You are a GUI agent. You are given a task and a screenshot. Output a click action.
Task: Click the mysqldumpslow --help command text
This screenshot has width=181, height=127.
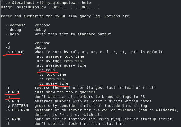click(68, 3)
